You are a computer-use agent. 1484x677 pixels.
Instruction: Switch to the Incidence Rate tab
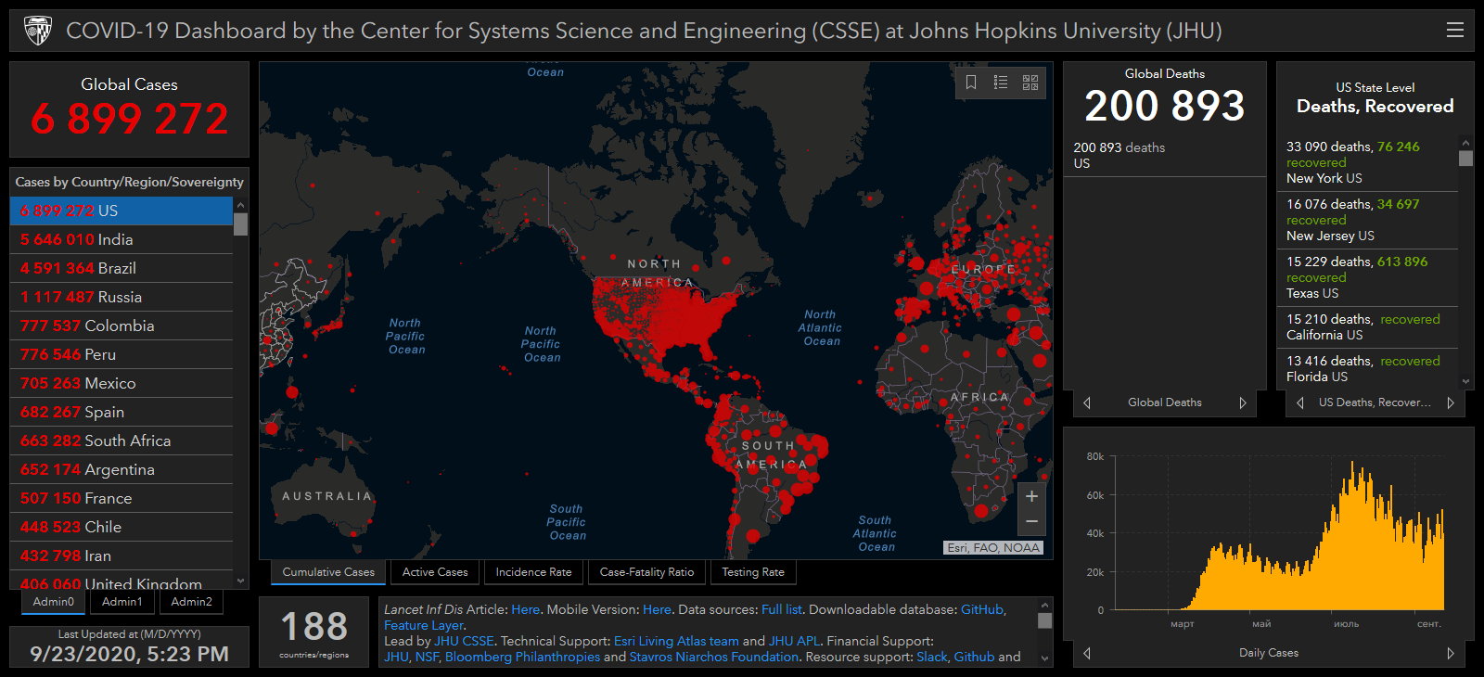[x=533, y=572]
